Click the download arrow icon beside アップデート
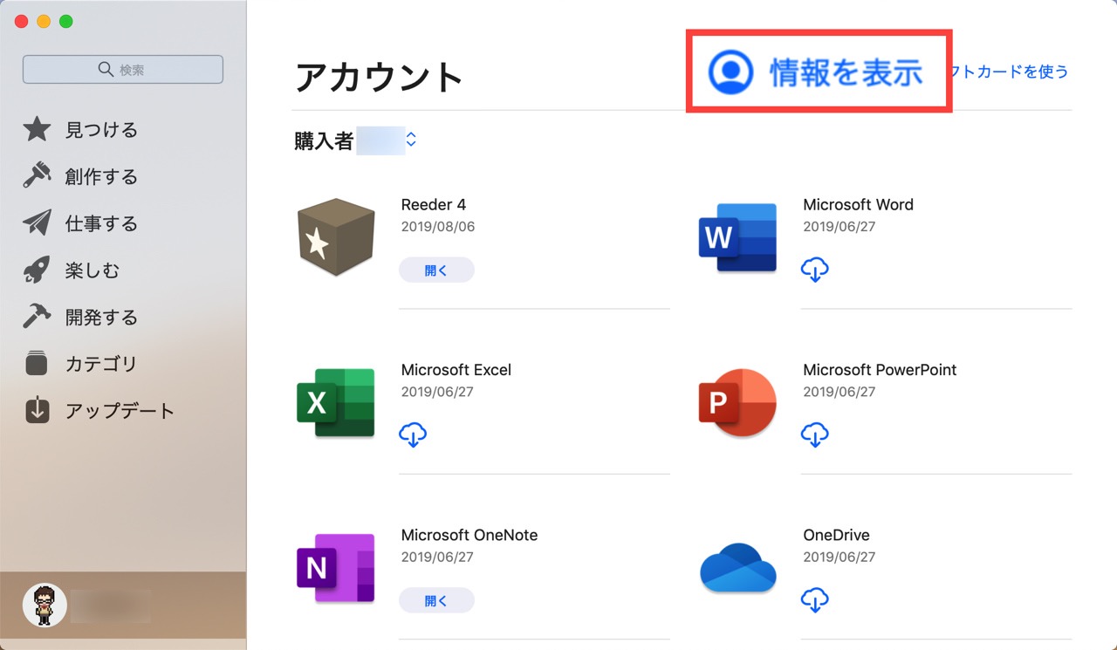This screenshot has width=1117, height=650. click(x=37, y=410)
